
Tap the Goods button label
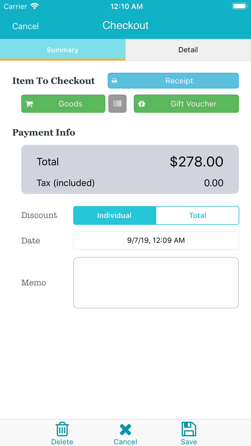coord(71,104)
